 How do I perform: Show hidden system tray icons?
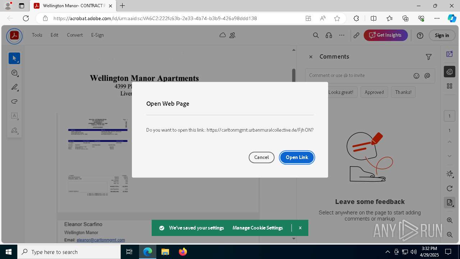387,252
